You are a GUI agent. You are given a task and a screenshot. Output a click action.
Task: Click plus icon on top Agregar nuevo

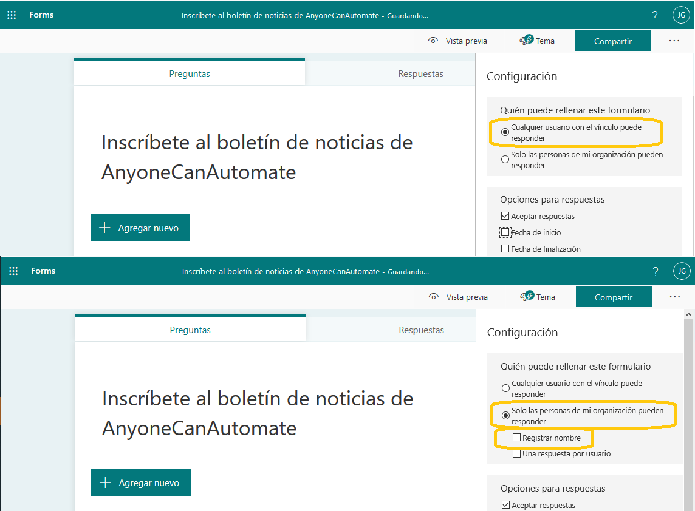[x=104, y=228]
